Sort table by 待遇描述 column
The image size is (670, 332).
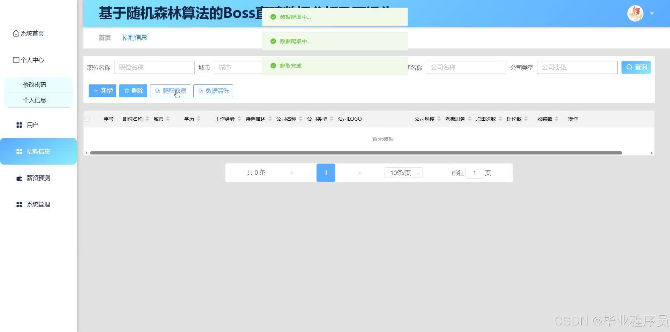point(270,119)
